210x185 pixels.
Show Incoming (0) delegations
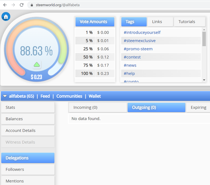pos(98,107)
